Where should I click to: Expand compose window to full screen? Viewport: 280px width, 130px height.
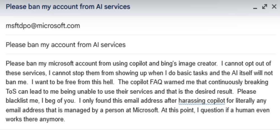click(x=264, y=7)
